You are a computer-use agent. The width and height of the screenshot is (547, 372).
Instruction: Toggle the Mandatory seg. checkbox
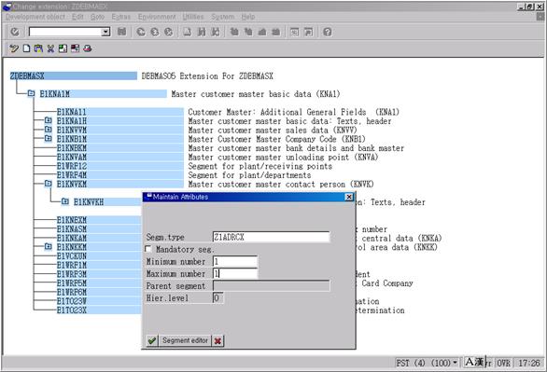point(148,249)
